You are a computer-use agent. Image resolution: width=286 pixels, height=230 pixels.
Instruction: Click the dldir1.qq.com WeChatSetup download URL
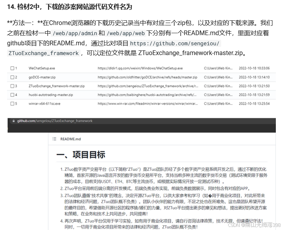click(140, 68)
